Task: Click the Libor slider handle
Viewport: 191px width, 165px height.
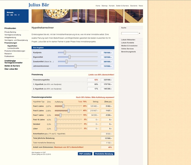Action: [x=56, y=129]
